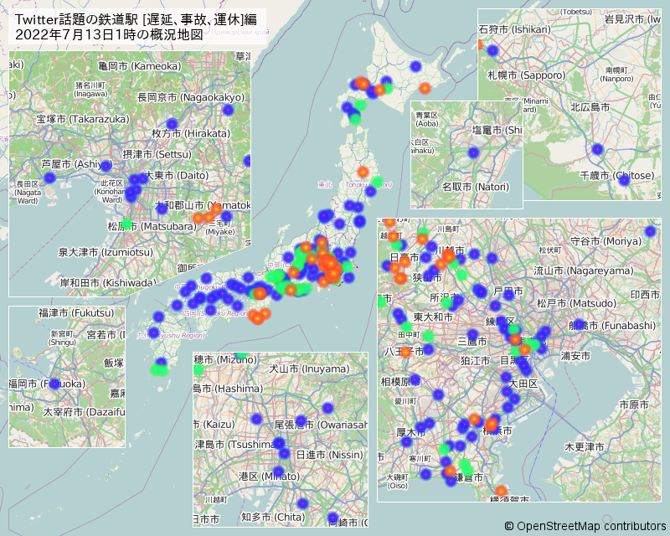
Task: Click the 長岡京市 (Nagaokakyo) label
Action: pyautogui.click(x=191, y=97)
